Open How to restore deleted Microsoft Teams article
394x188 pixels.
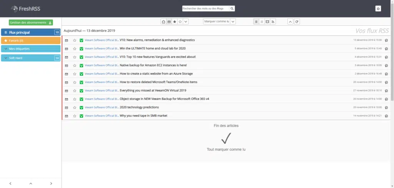[x=159, y=82]
